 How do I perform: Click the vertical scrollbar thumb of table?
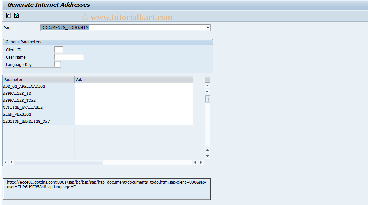pyautogui.click(x=208, y=99)
